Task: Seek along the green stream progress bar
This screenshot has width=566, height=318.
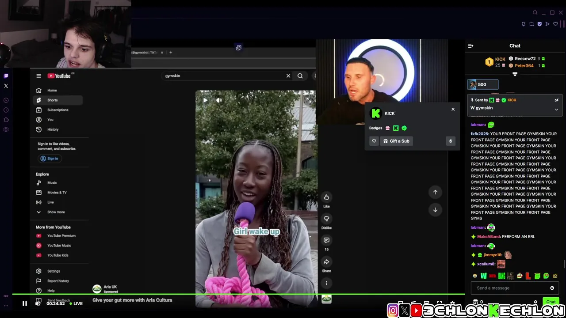Action: [x=238, y=294]
